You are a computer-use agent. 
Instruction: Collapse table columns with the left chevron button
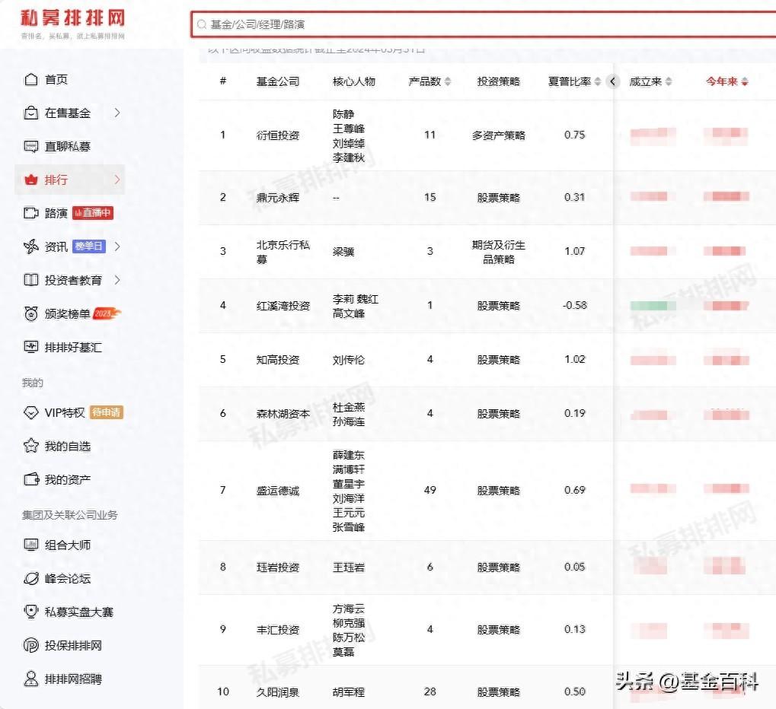(613, 81)
